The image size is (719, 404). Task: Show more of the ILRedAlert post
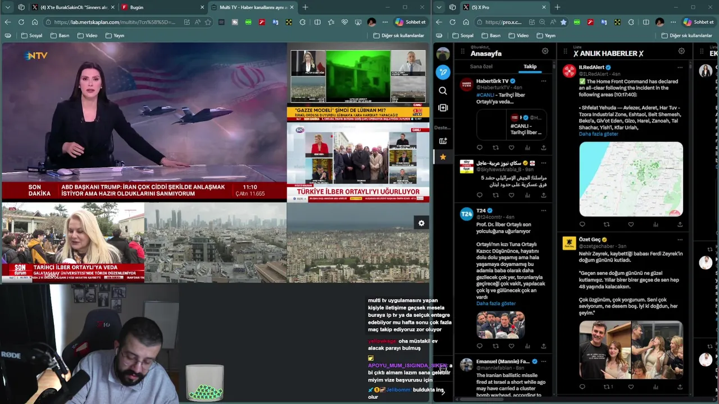(x=598, y=134)
